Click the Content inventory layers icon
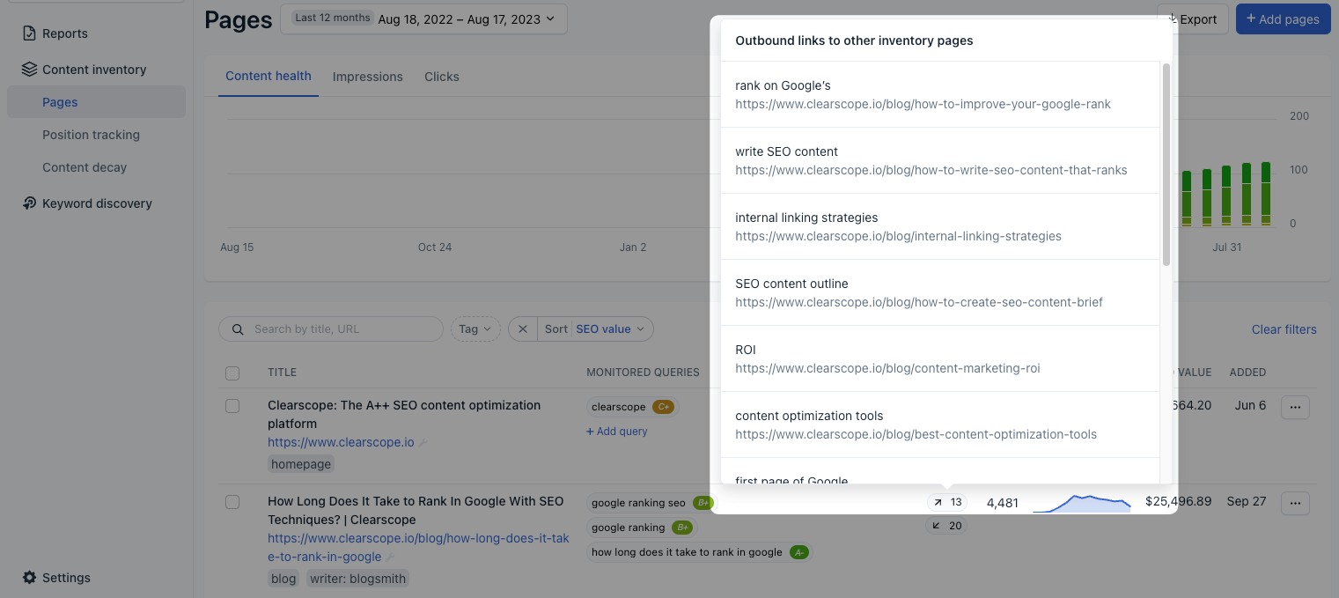This screenshot has width=1339, height=598. point(29,70)
